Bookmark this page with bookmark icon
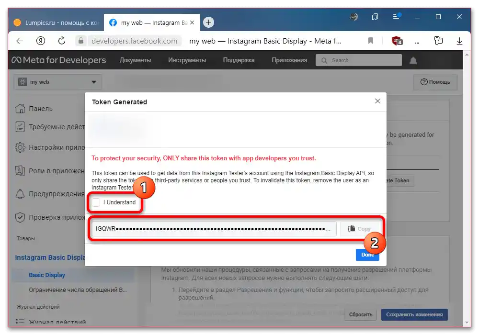The height and width of the screenshot is (335, 479). pyautogui.click(x=371, y=41)
